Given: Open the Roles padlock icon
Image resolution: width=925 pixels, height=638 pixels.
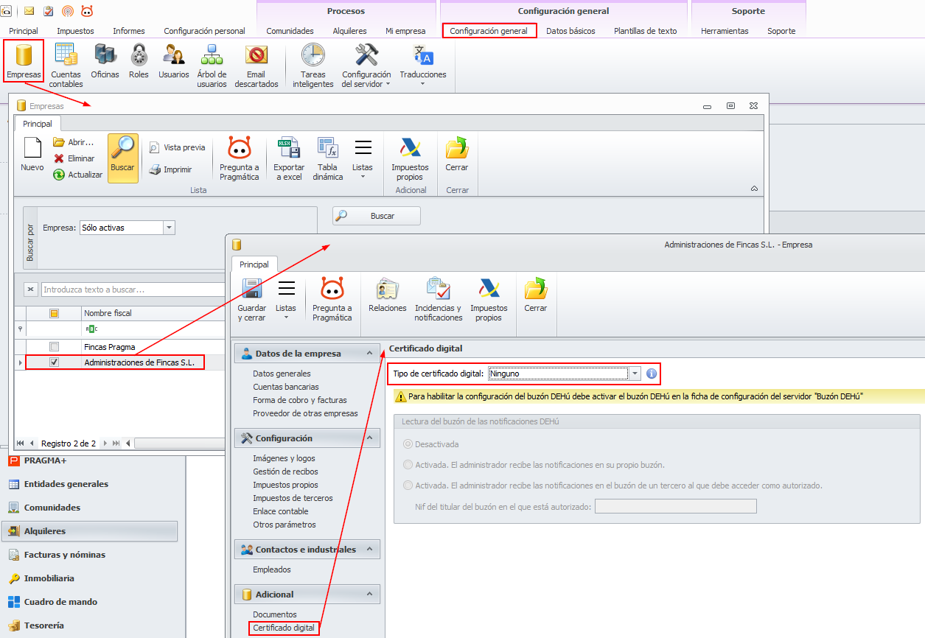Looking at the screenshot, I should [x=139, y=61].
